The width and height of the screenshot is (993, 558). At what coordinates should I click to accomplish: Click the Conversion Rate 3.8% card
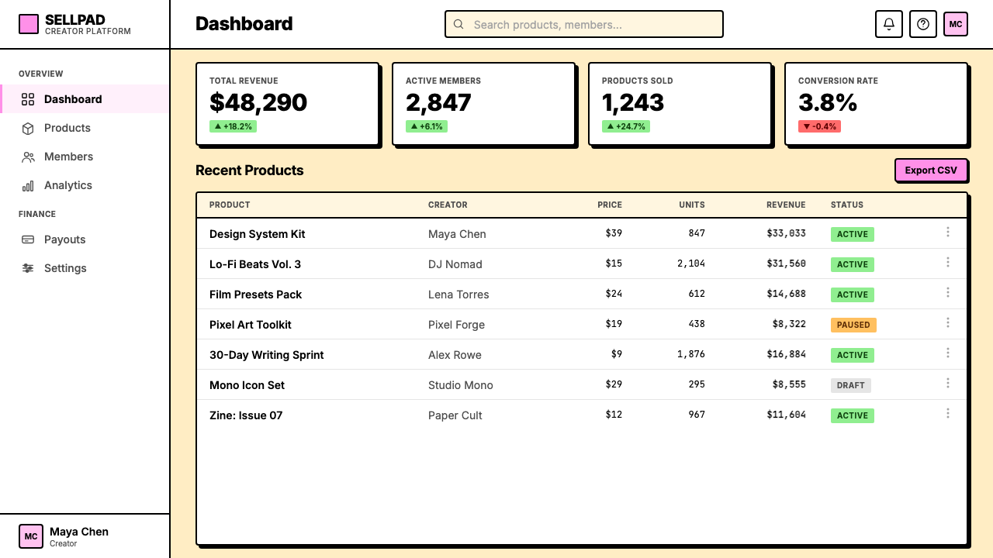point(876,104)
